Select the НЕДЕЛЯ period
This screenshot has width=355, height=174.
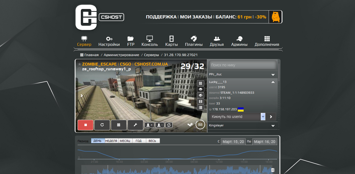(112, 141)
